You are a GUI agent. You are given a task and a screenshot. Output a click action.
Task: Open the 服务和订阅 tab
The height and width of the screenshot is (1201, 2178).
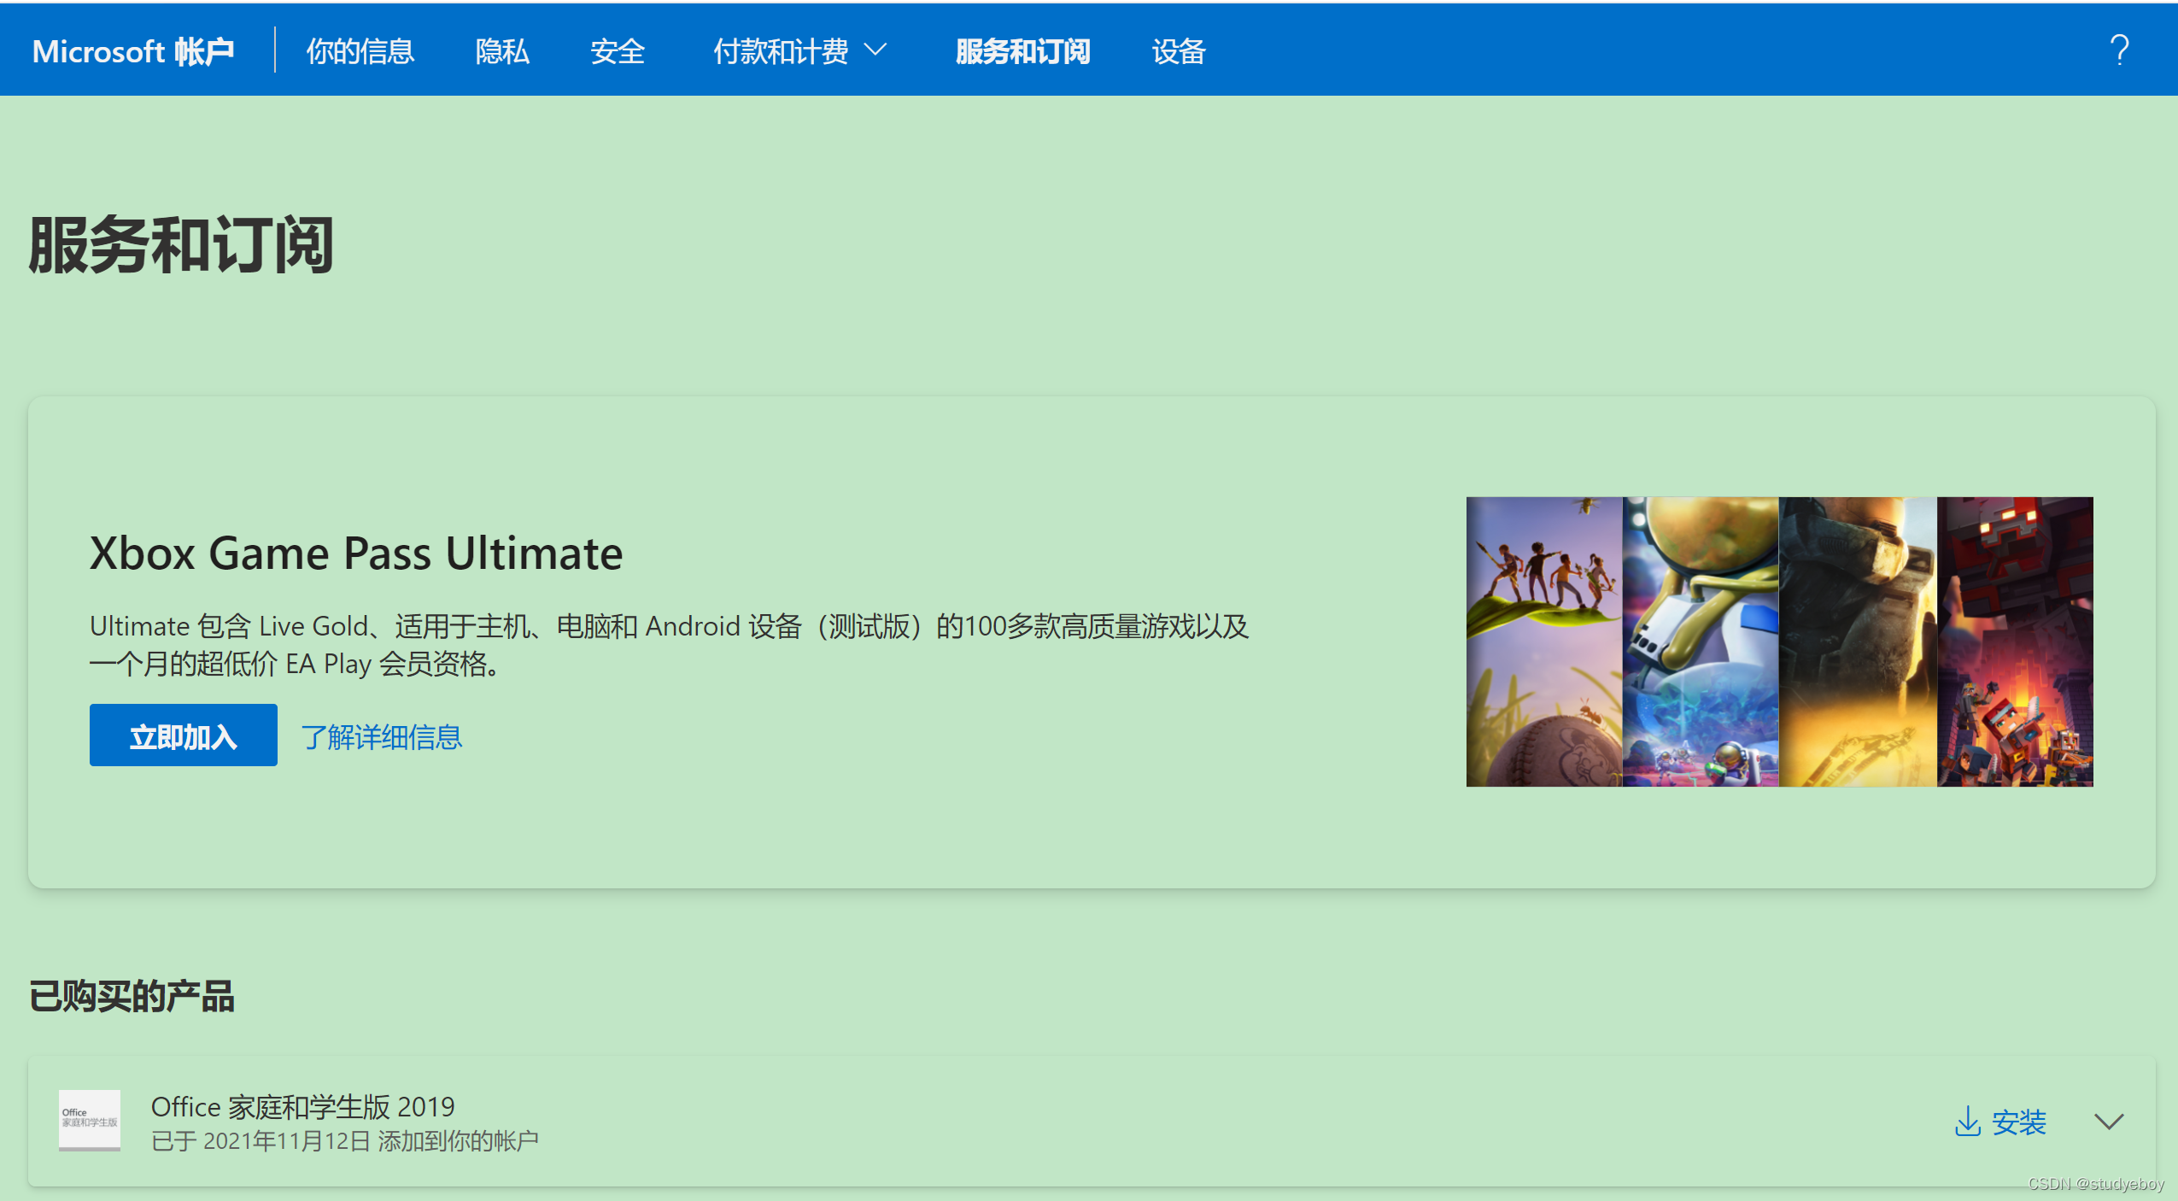(1022, 51)
